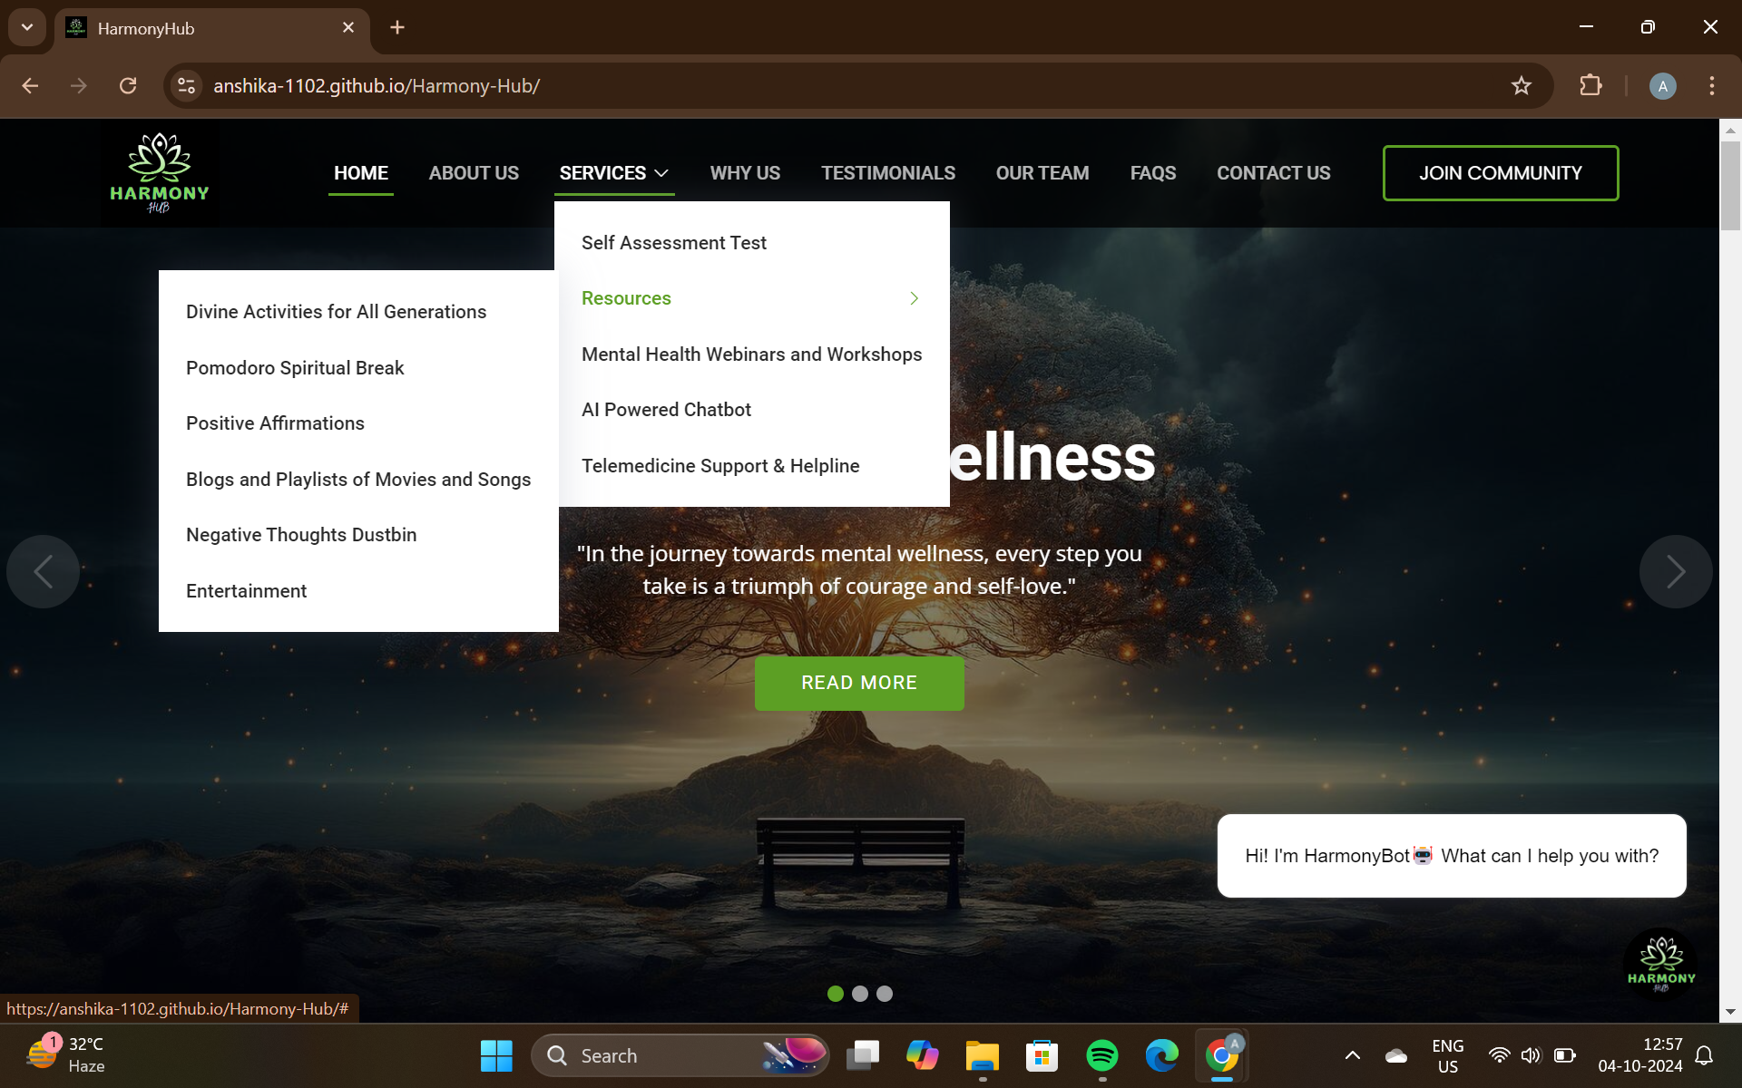Choose Self Assessment Test from the Services menu
Screen dimensions: 1742x1088
(x=674, y=243)
